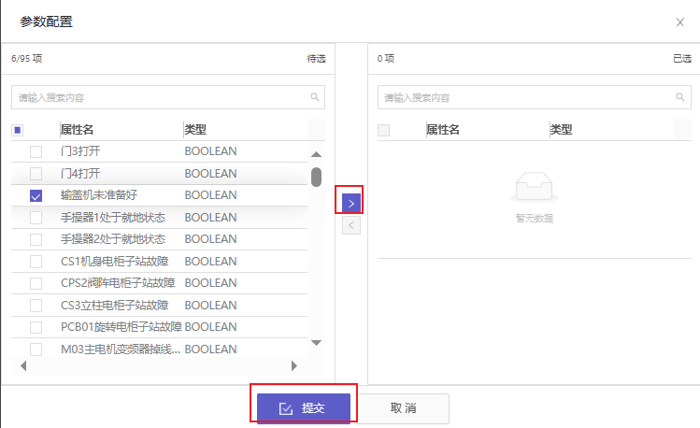Check the M03主电机变频器掉线 checkbox
Image resolution: width=700 pixels, height=428 pixels.
pos(36,349)
